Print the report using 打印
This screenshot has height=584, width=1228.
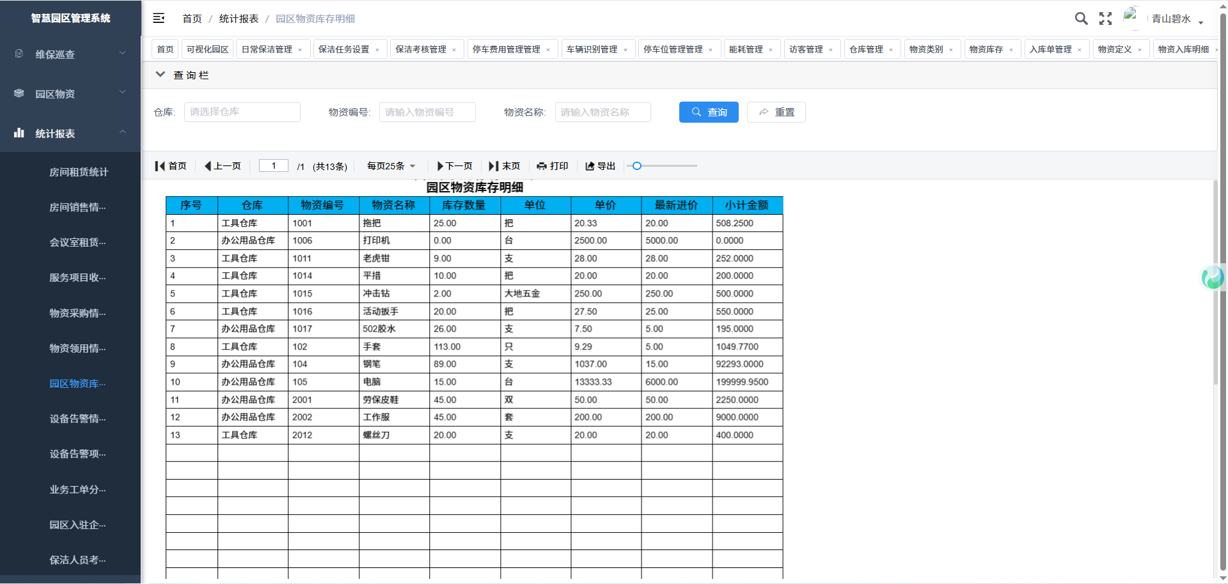pos(553,166)
